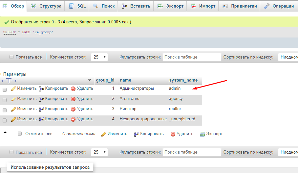Open the top Сортировать по индексу dropdown
The width and height of the screenshot is (298, 173).
(x=287, y=57)
